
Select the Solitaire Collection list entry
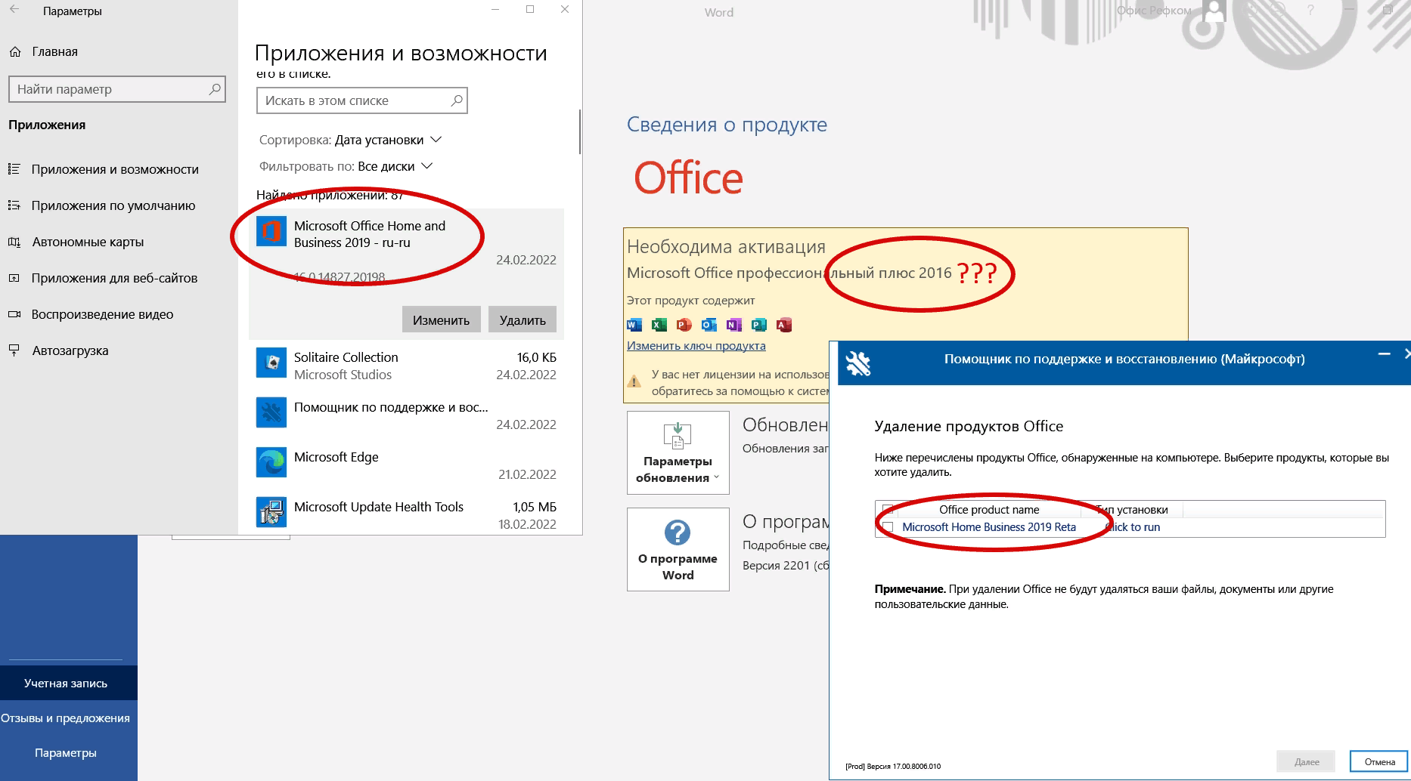coord(406,366)
